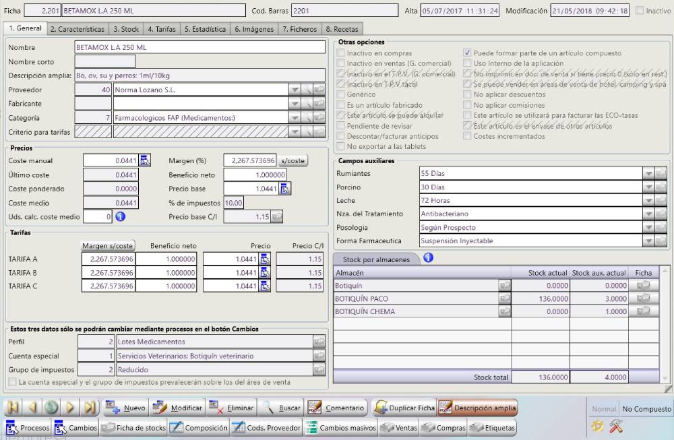
Task: Click the blue info icon next to Uds. calc. coste medio
Action: point(121,217)
